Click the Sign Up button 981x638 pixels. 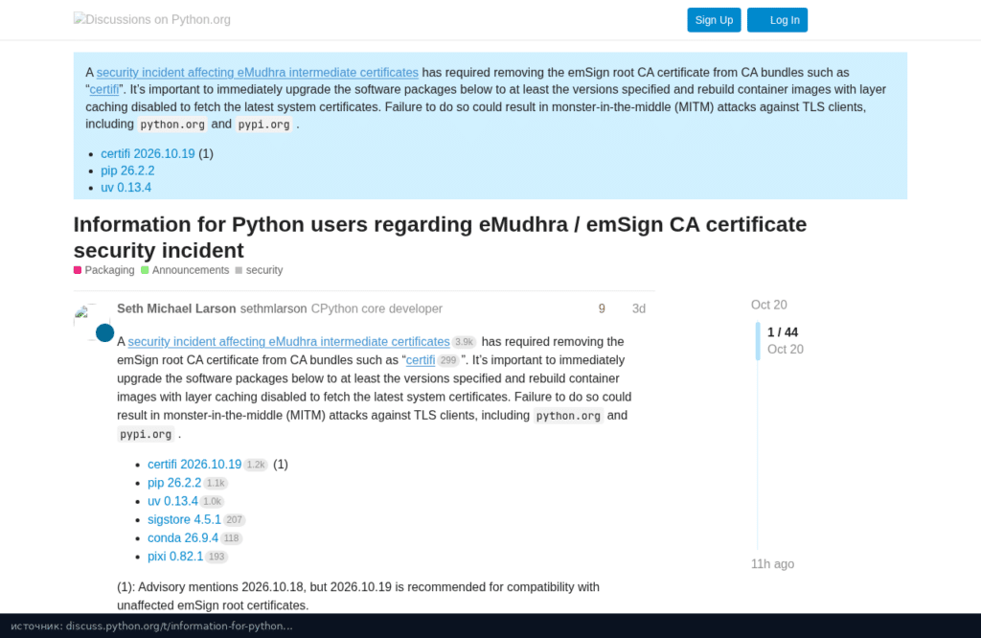[714, 20]
